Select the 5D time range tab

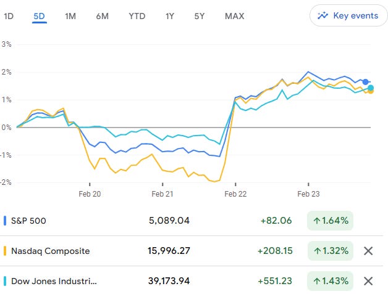pyautogui.click(x=40, y=16)
